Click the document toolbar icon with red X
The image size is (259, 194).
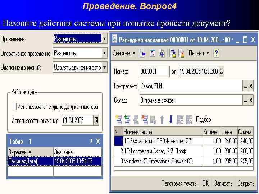click(181, 54)
